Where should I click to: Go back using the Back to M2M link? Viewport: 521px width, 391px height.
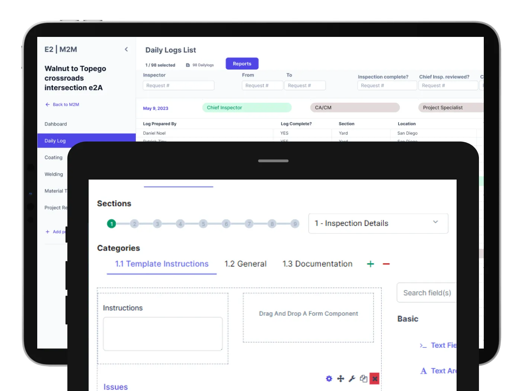(x=66, y=104)
